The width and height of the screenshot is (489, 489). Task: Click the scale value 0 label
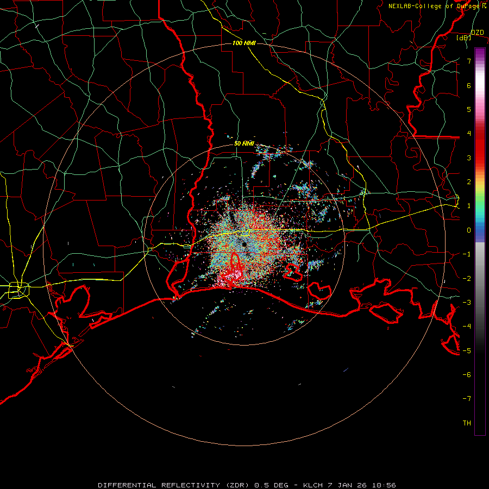tap(469, 230)
